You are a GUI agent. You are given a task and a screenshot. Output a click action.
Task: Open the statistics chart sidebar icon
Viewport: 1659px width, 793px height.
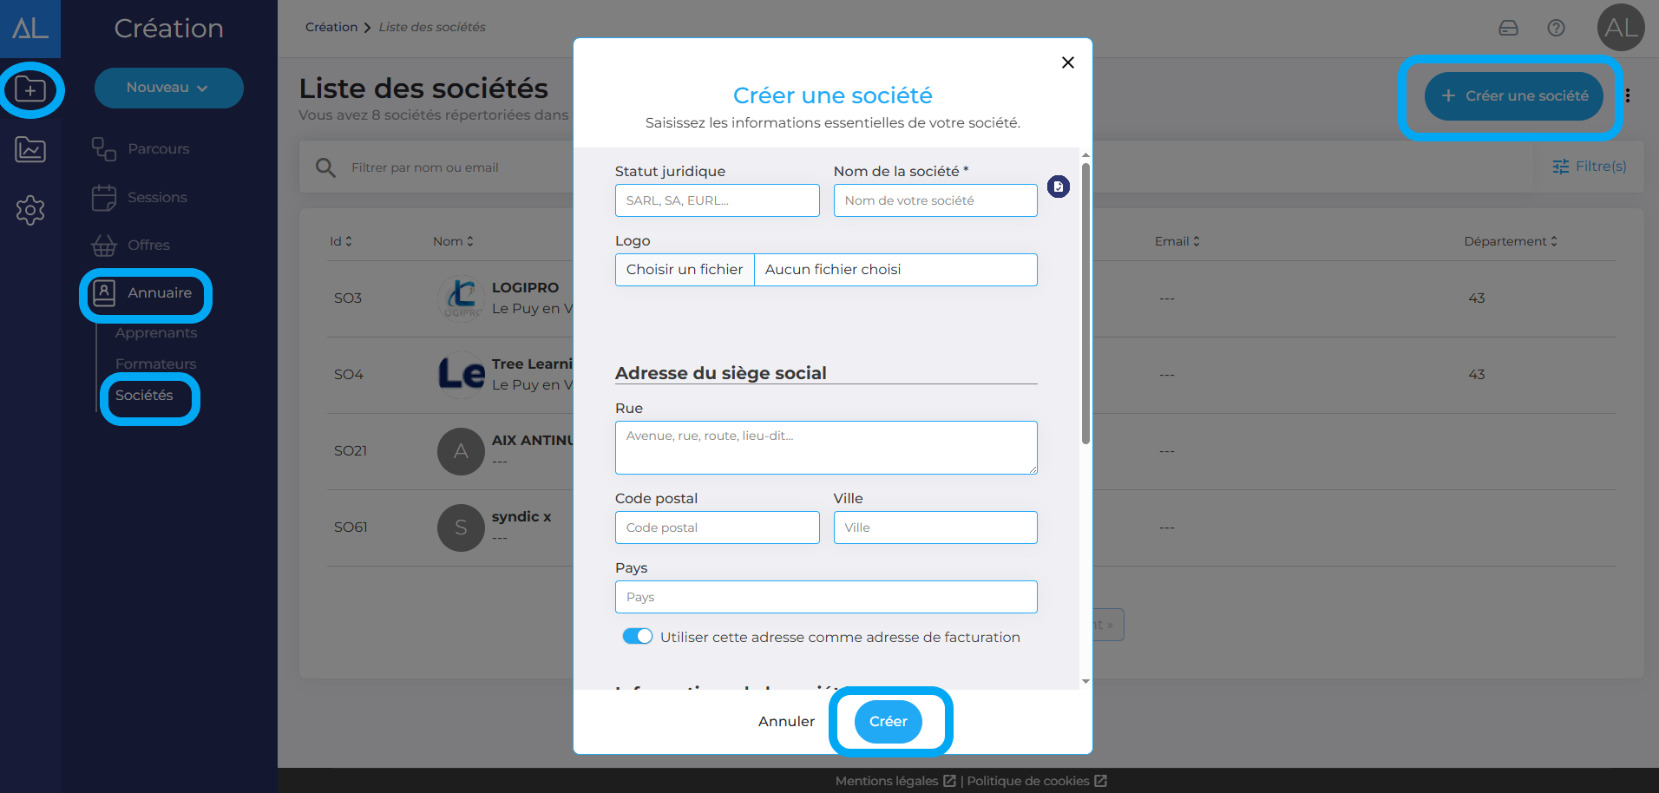(x=30, y=150)
